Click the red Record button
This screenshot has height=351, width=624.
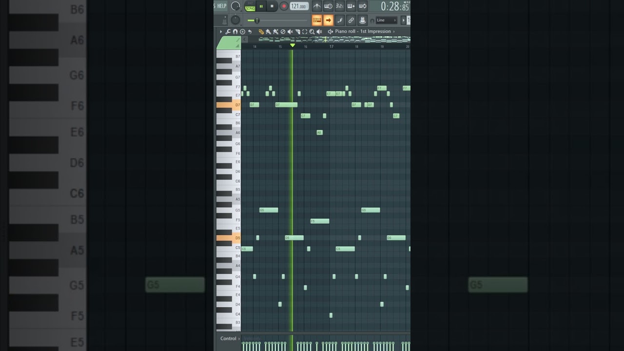[x=284, y=6]
